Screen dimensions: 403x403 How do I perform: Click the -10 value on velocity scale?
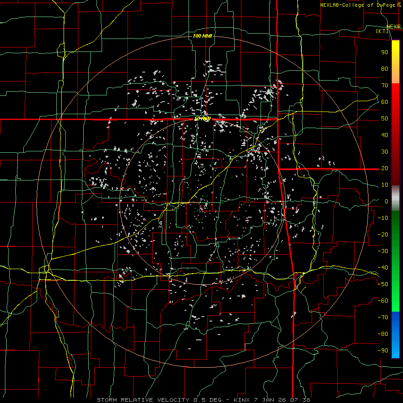(x=383, y=218)
